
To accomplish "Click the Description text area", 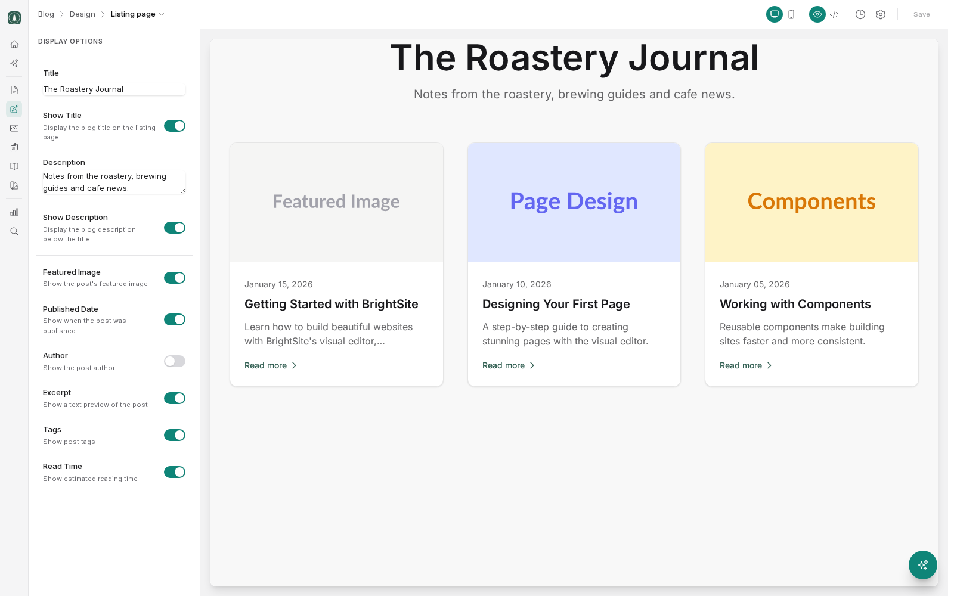I will point(114,182).
